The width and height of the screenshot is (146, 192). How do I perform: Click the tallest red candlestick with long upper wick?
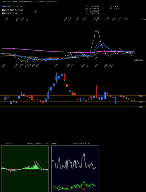(97, 91)
